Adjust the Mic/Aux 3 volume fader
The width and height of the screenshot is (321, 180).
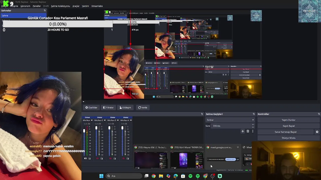[x=109, y=128]
